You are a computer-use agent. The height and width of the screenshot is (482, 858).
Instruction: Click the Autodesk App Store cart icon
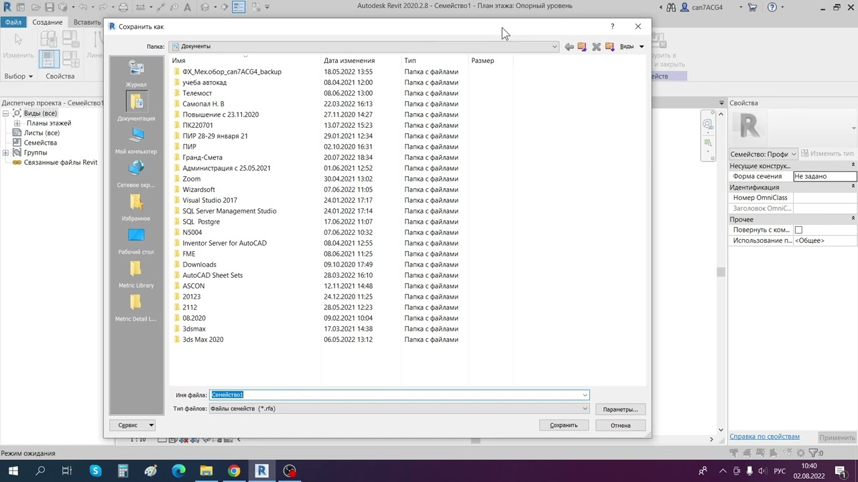[x=753, y=7]
